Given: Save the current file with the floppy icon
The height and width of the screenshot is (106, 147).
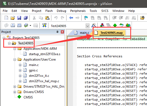Looking at the screenshot, I should pos(19,18).
